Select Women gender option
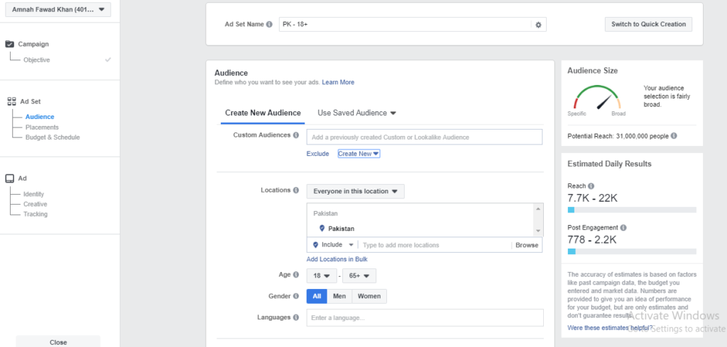727x347 pixels. pyautogui.click(x=369, y=296)
